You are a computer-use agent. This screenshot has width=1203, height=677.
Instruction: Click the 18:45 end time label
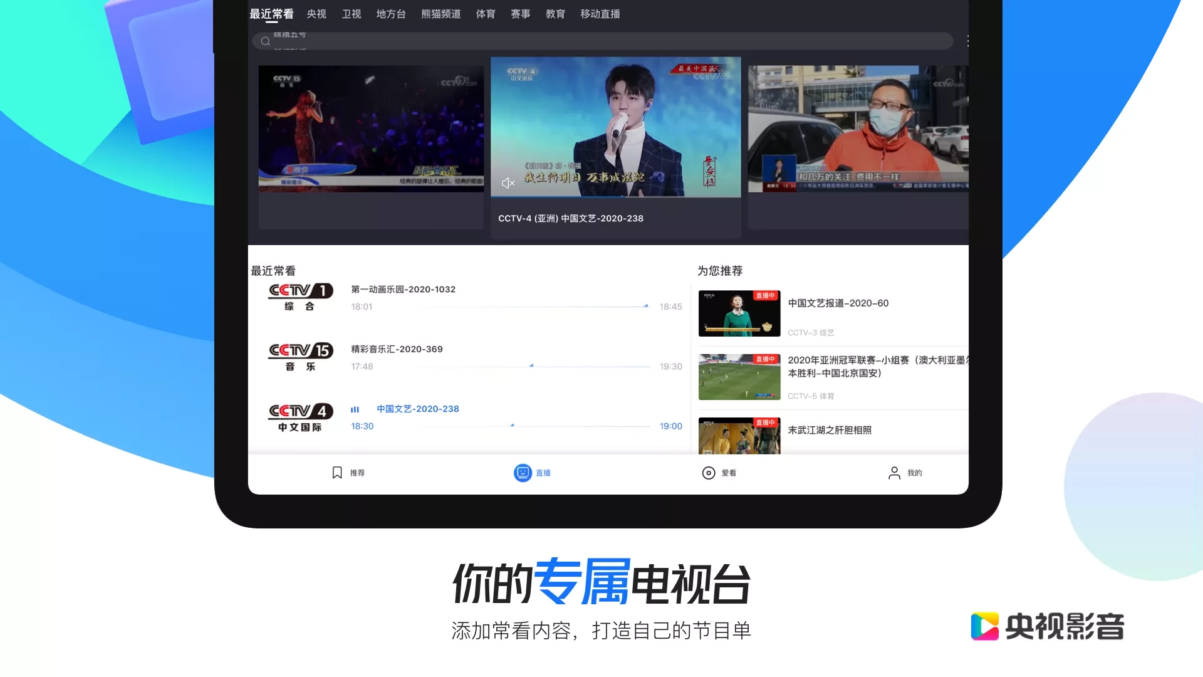click(x=670, y=307)
